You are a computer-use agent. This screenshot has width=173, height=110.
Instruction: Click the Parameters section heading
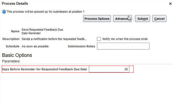click(x=11, y=61)
